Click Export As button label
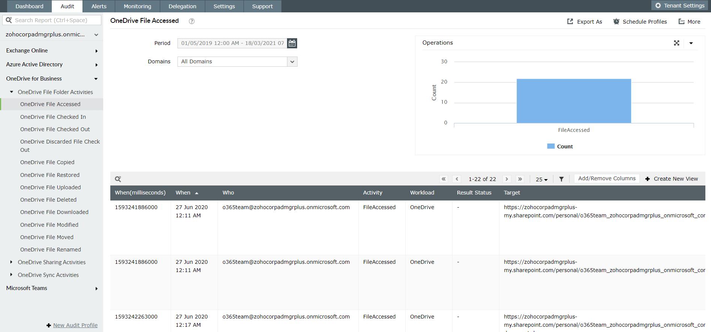711x332 pixels. [589, 22]
